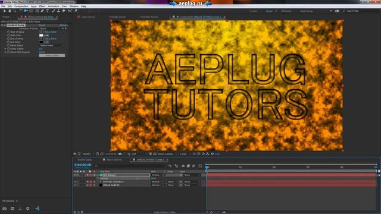Toggle Ramp Shape stopwatch
The image size is (381, 214).
(8, 45)
